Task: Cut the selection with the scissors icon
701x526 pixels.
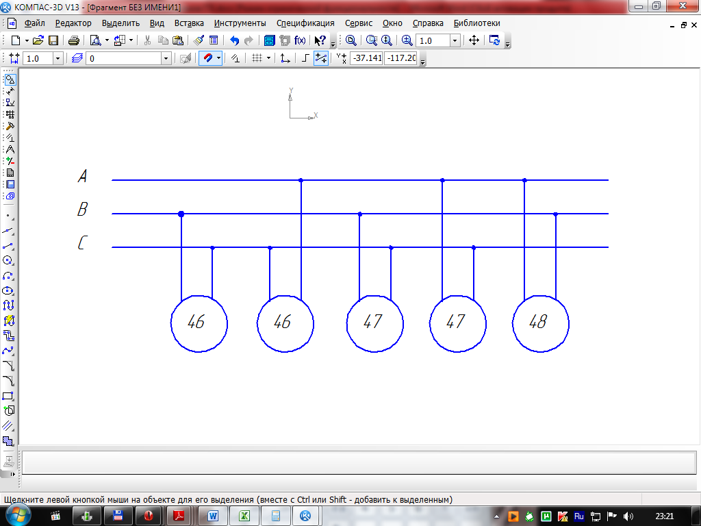Action: click(148, 40)
